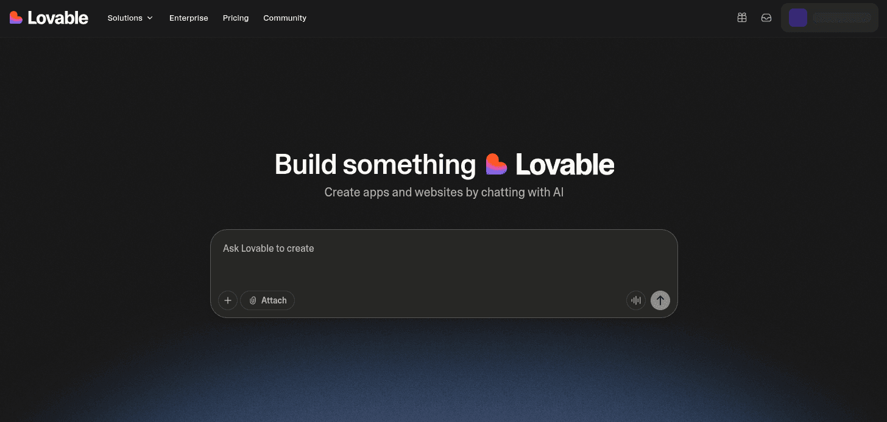Viewport: 887px width, 422px height.
Task: Activate voice input with the waveform icon
Action: (x=635, y=300)
